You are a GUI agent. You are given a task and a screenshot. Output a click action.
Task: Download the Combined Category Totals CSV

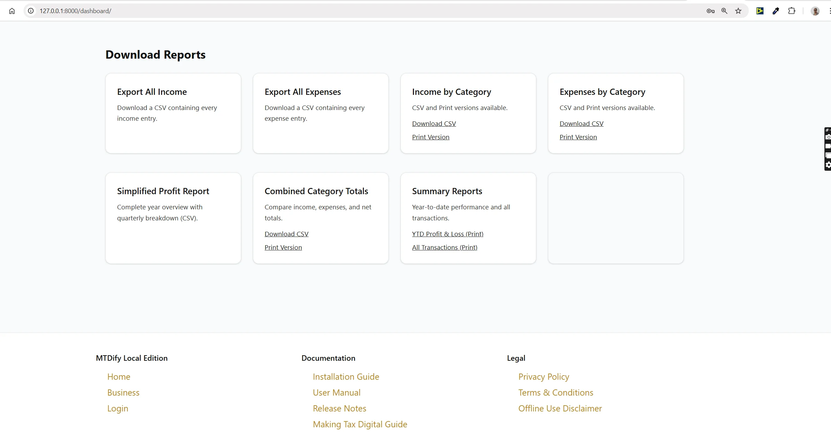286,233
